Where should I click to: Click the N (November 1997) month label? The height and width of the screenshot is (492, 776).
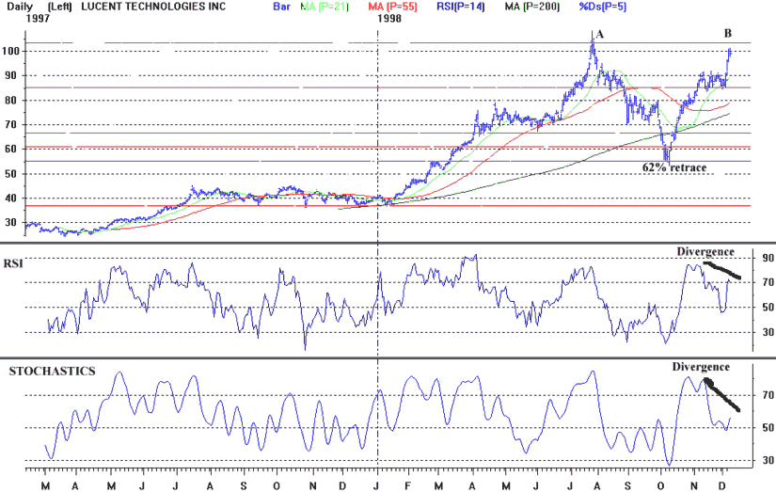[x=312, y=486]
